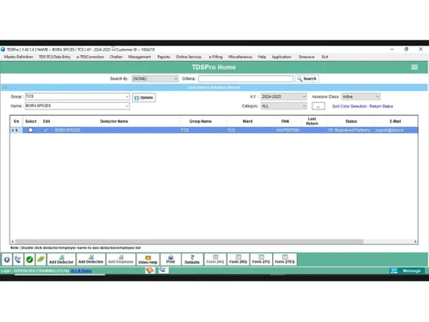Click the phone support icon in bottom toolbar
429x322 pixels.
click(18, 259)
